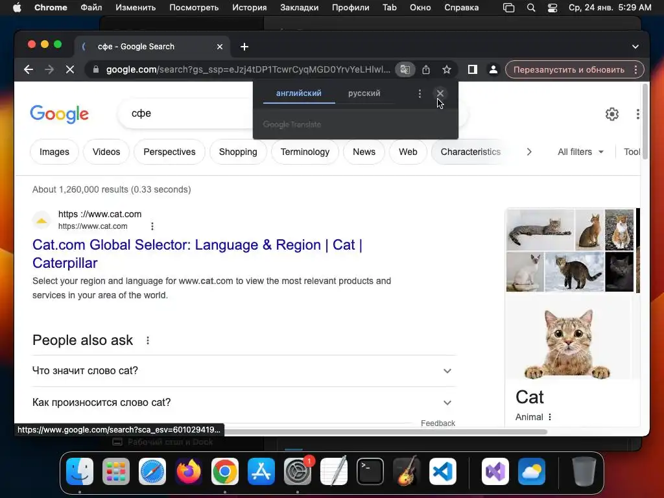Click the horizontal scrollbar at bottom
Screen dimensions: 664x498
tap(385, 431)
